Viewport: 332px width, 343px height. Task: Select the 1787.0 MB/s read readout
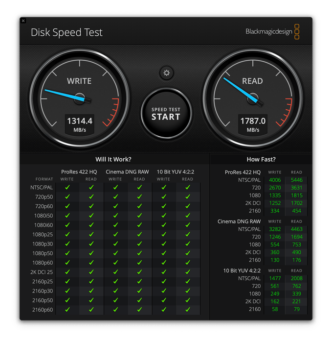click(x=252, y=124)
